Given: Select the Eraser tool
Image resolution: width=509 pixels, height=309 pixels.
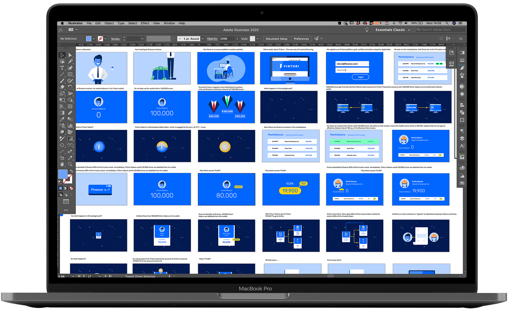Looking at the screenshot, I should tap(62, 87).
